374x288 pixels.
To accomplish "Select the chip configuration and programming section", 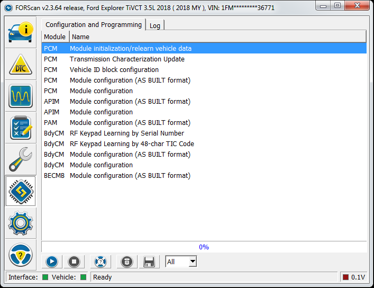I will coord(21,191).
